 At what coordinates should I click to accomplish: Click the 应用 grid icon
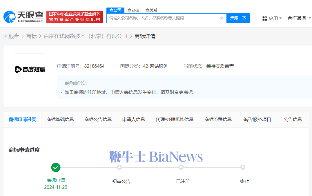click(264, 19)
